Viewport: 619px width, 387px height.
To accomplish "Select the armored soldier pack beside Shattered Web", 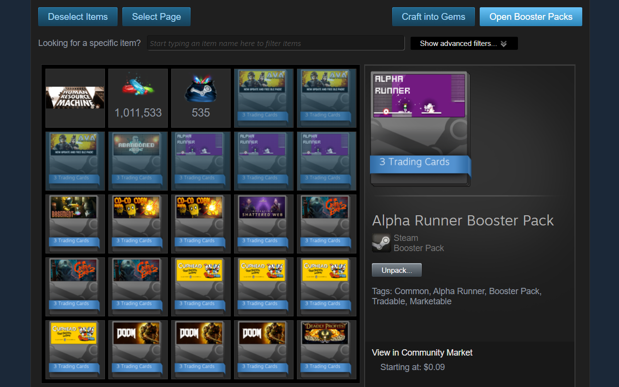I will tap(326, 224).
